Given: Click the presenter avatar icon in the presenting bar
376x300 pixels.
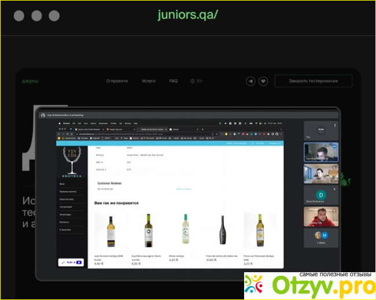Looking at the screenshot, I should point(43,115).
